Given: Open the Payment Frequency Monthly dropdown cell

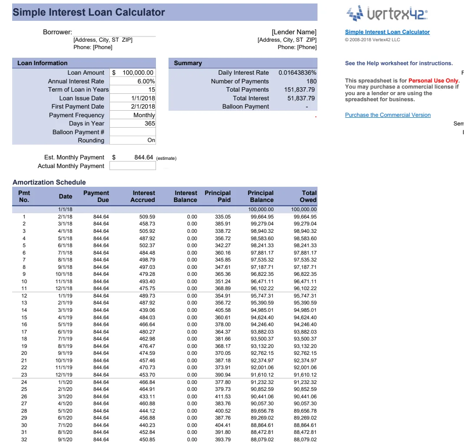Looking at the screenshot, I should tap(132, 115).
